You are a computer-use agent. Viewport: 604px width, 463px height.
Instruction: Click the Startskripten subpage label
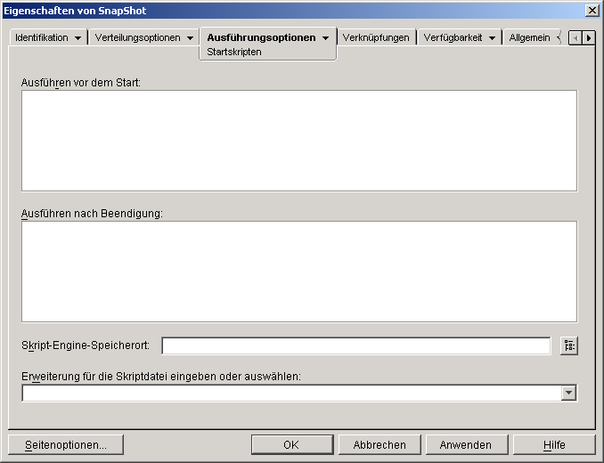(x=234, y=52)
